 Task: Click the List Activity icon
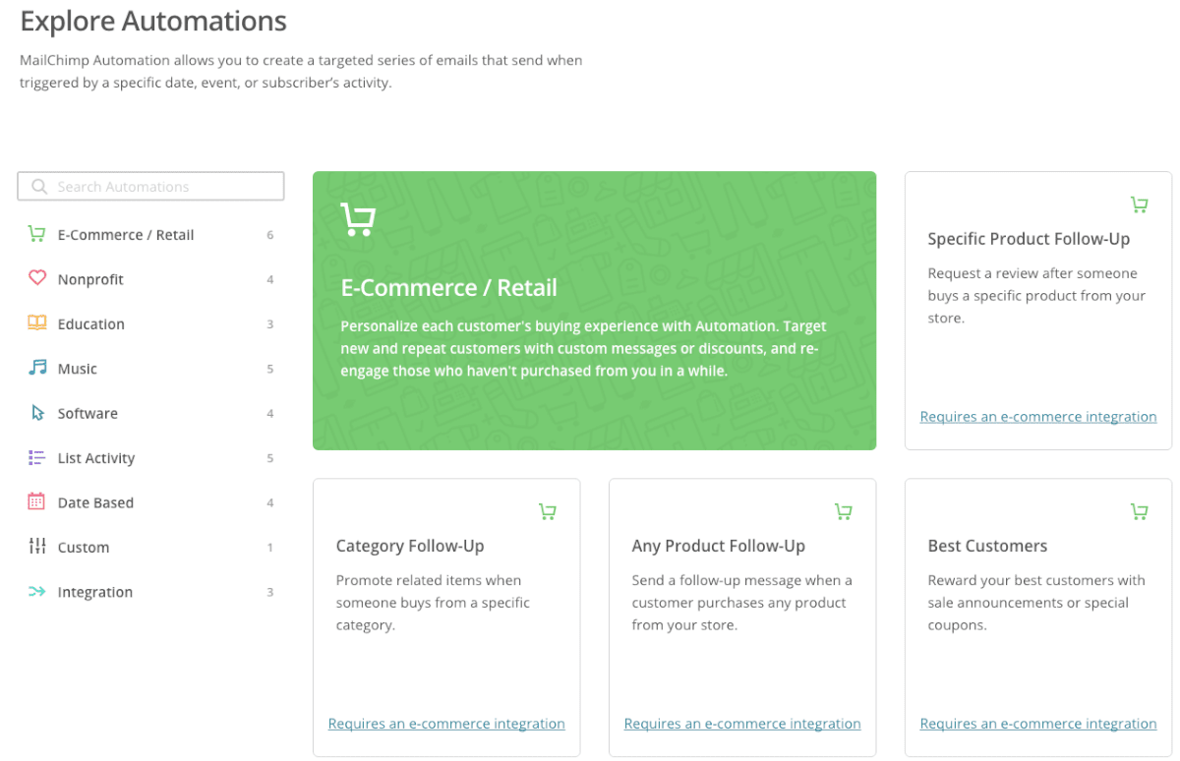35,457
